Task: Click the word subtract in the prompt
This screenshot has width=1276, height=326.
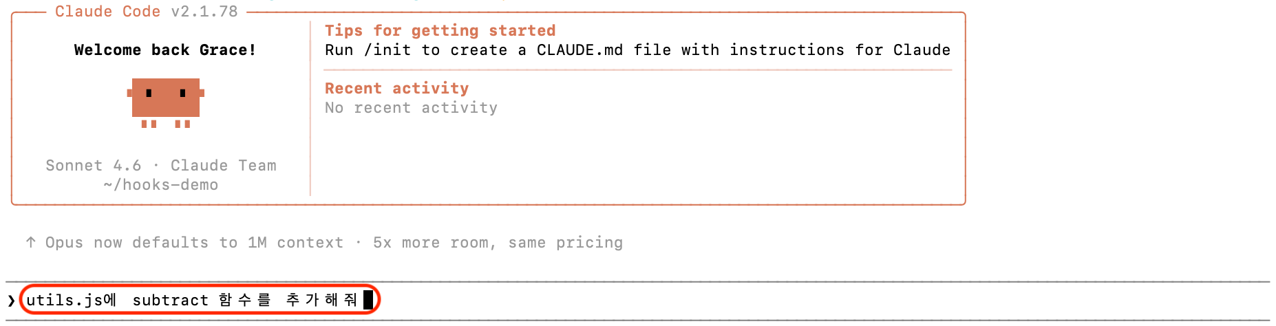Action: tap(170, 301)
